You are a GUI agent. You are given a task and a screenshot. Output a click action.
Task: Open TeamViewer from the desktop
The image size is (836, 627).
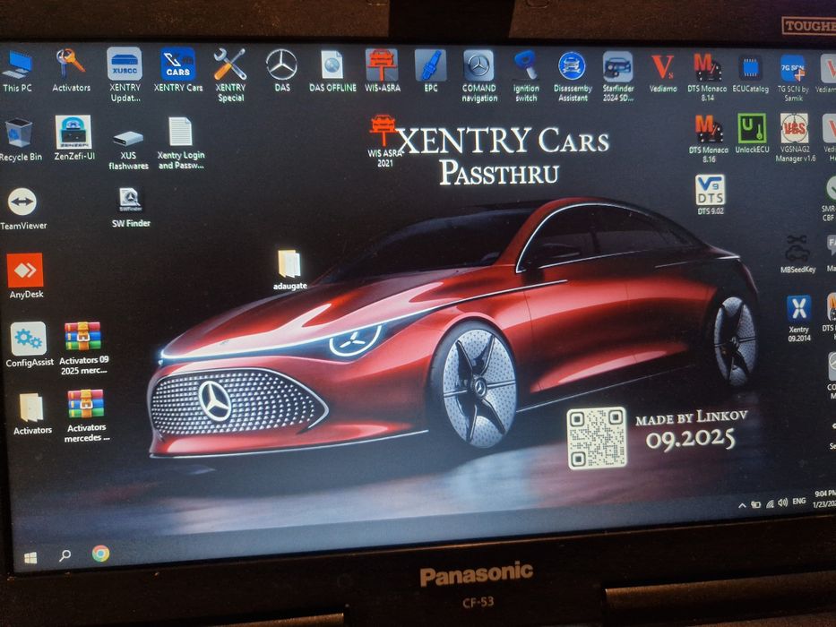click(22, 209)
